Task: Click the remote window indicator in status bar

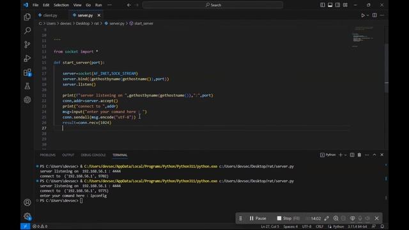Action: (26, 226)
